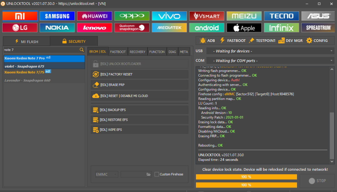Open the Dev Mgr device manager
The width and height of the screenshot is (337, 192).
coord(291,41)
